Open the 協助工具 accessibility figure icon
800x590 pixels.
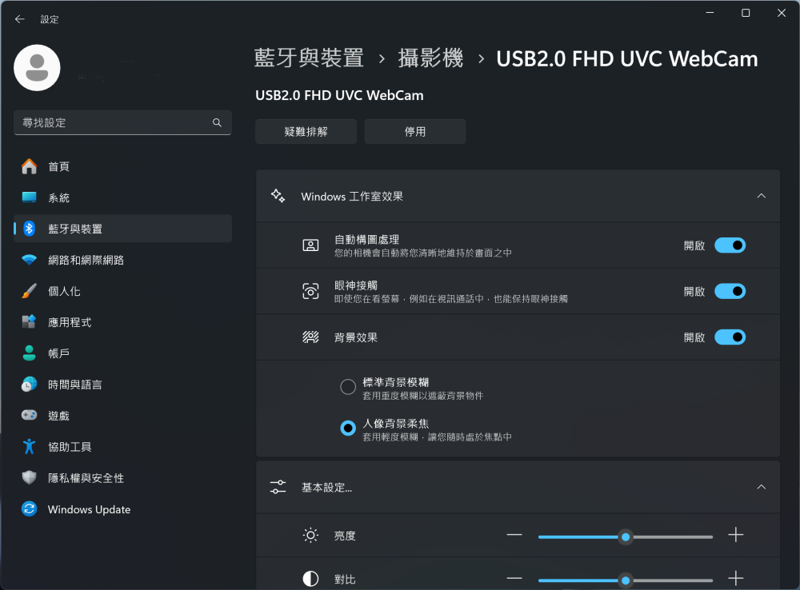pyautogui.click(x=29, y=446)
